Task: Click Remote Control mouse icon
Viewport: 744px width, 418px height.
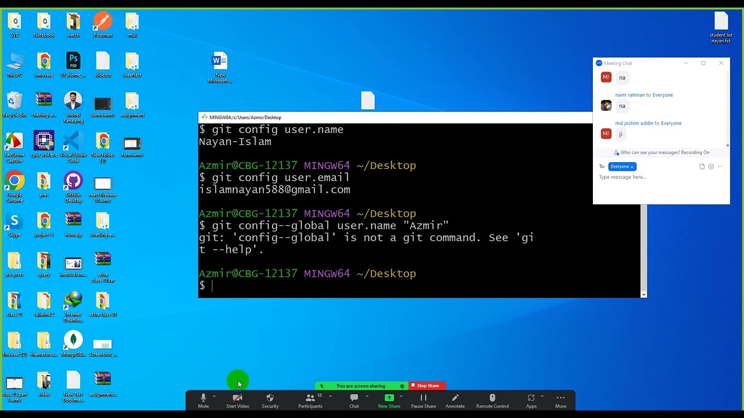Action: 492,401
